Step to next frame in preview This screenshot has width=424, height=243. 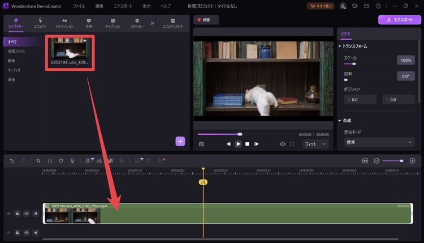[x=256, y=144]
